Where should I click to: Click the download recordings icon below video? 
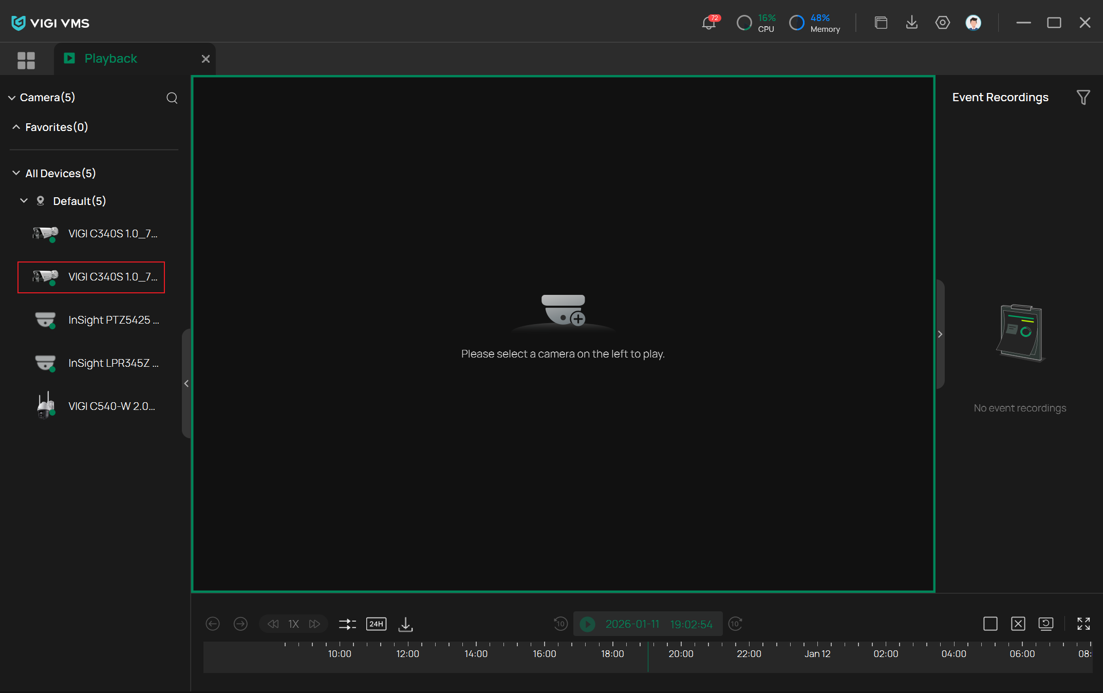[405, 624]
